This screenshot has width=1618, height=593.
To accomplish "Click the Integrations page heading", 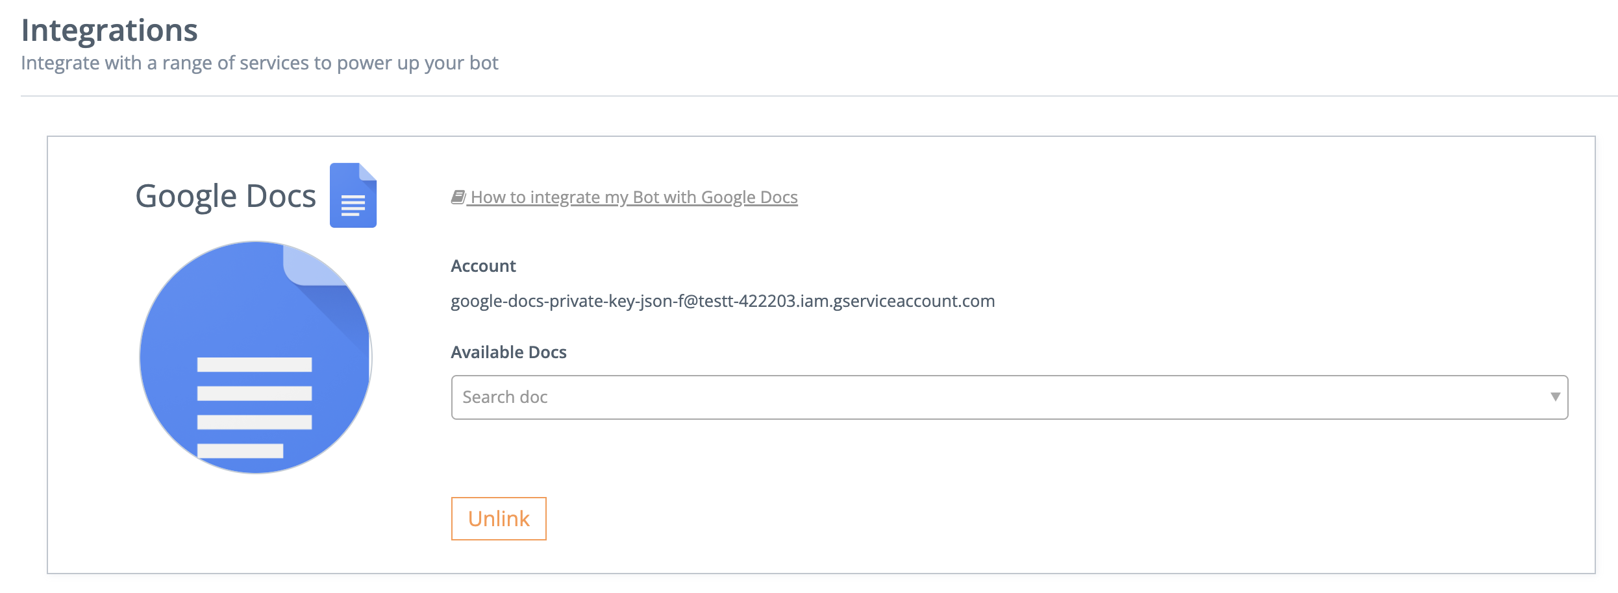I will pos(109,30).
